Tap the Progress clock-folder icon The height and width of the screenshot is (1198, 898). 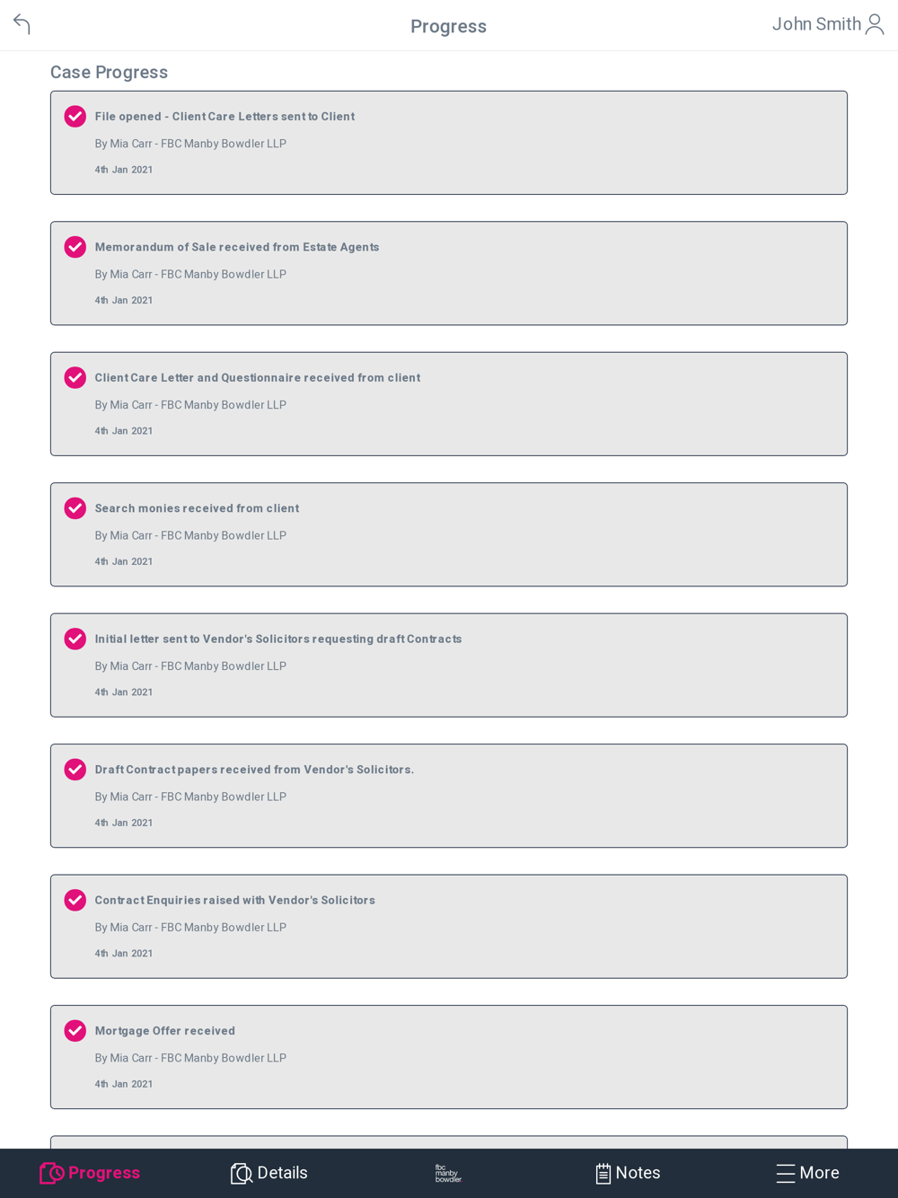(51, 1173)
